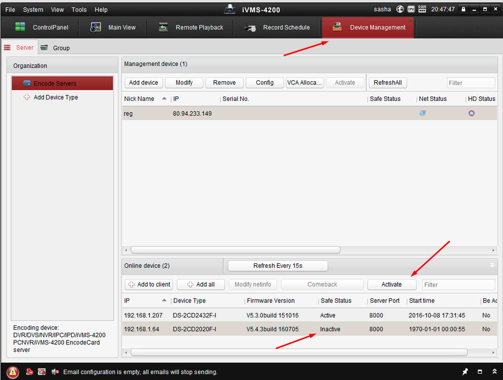Click the email mute speaker icon in status bar
Viewport: 503px width, 380px height.
[x=55, y=372]
